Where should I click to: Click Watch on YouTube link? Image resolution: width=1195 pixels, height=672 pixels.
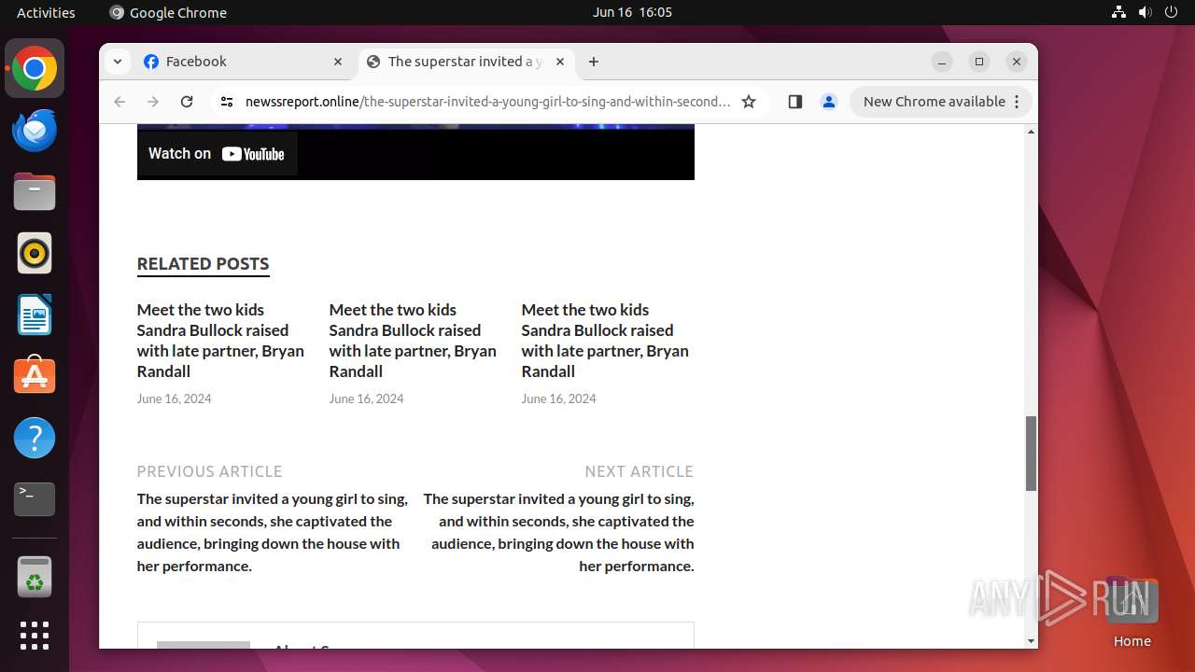(217, 154)
